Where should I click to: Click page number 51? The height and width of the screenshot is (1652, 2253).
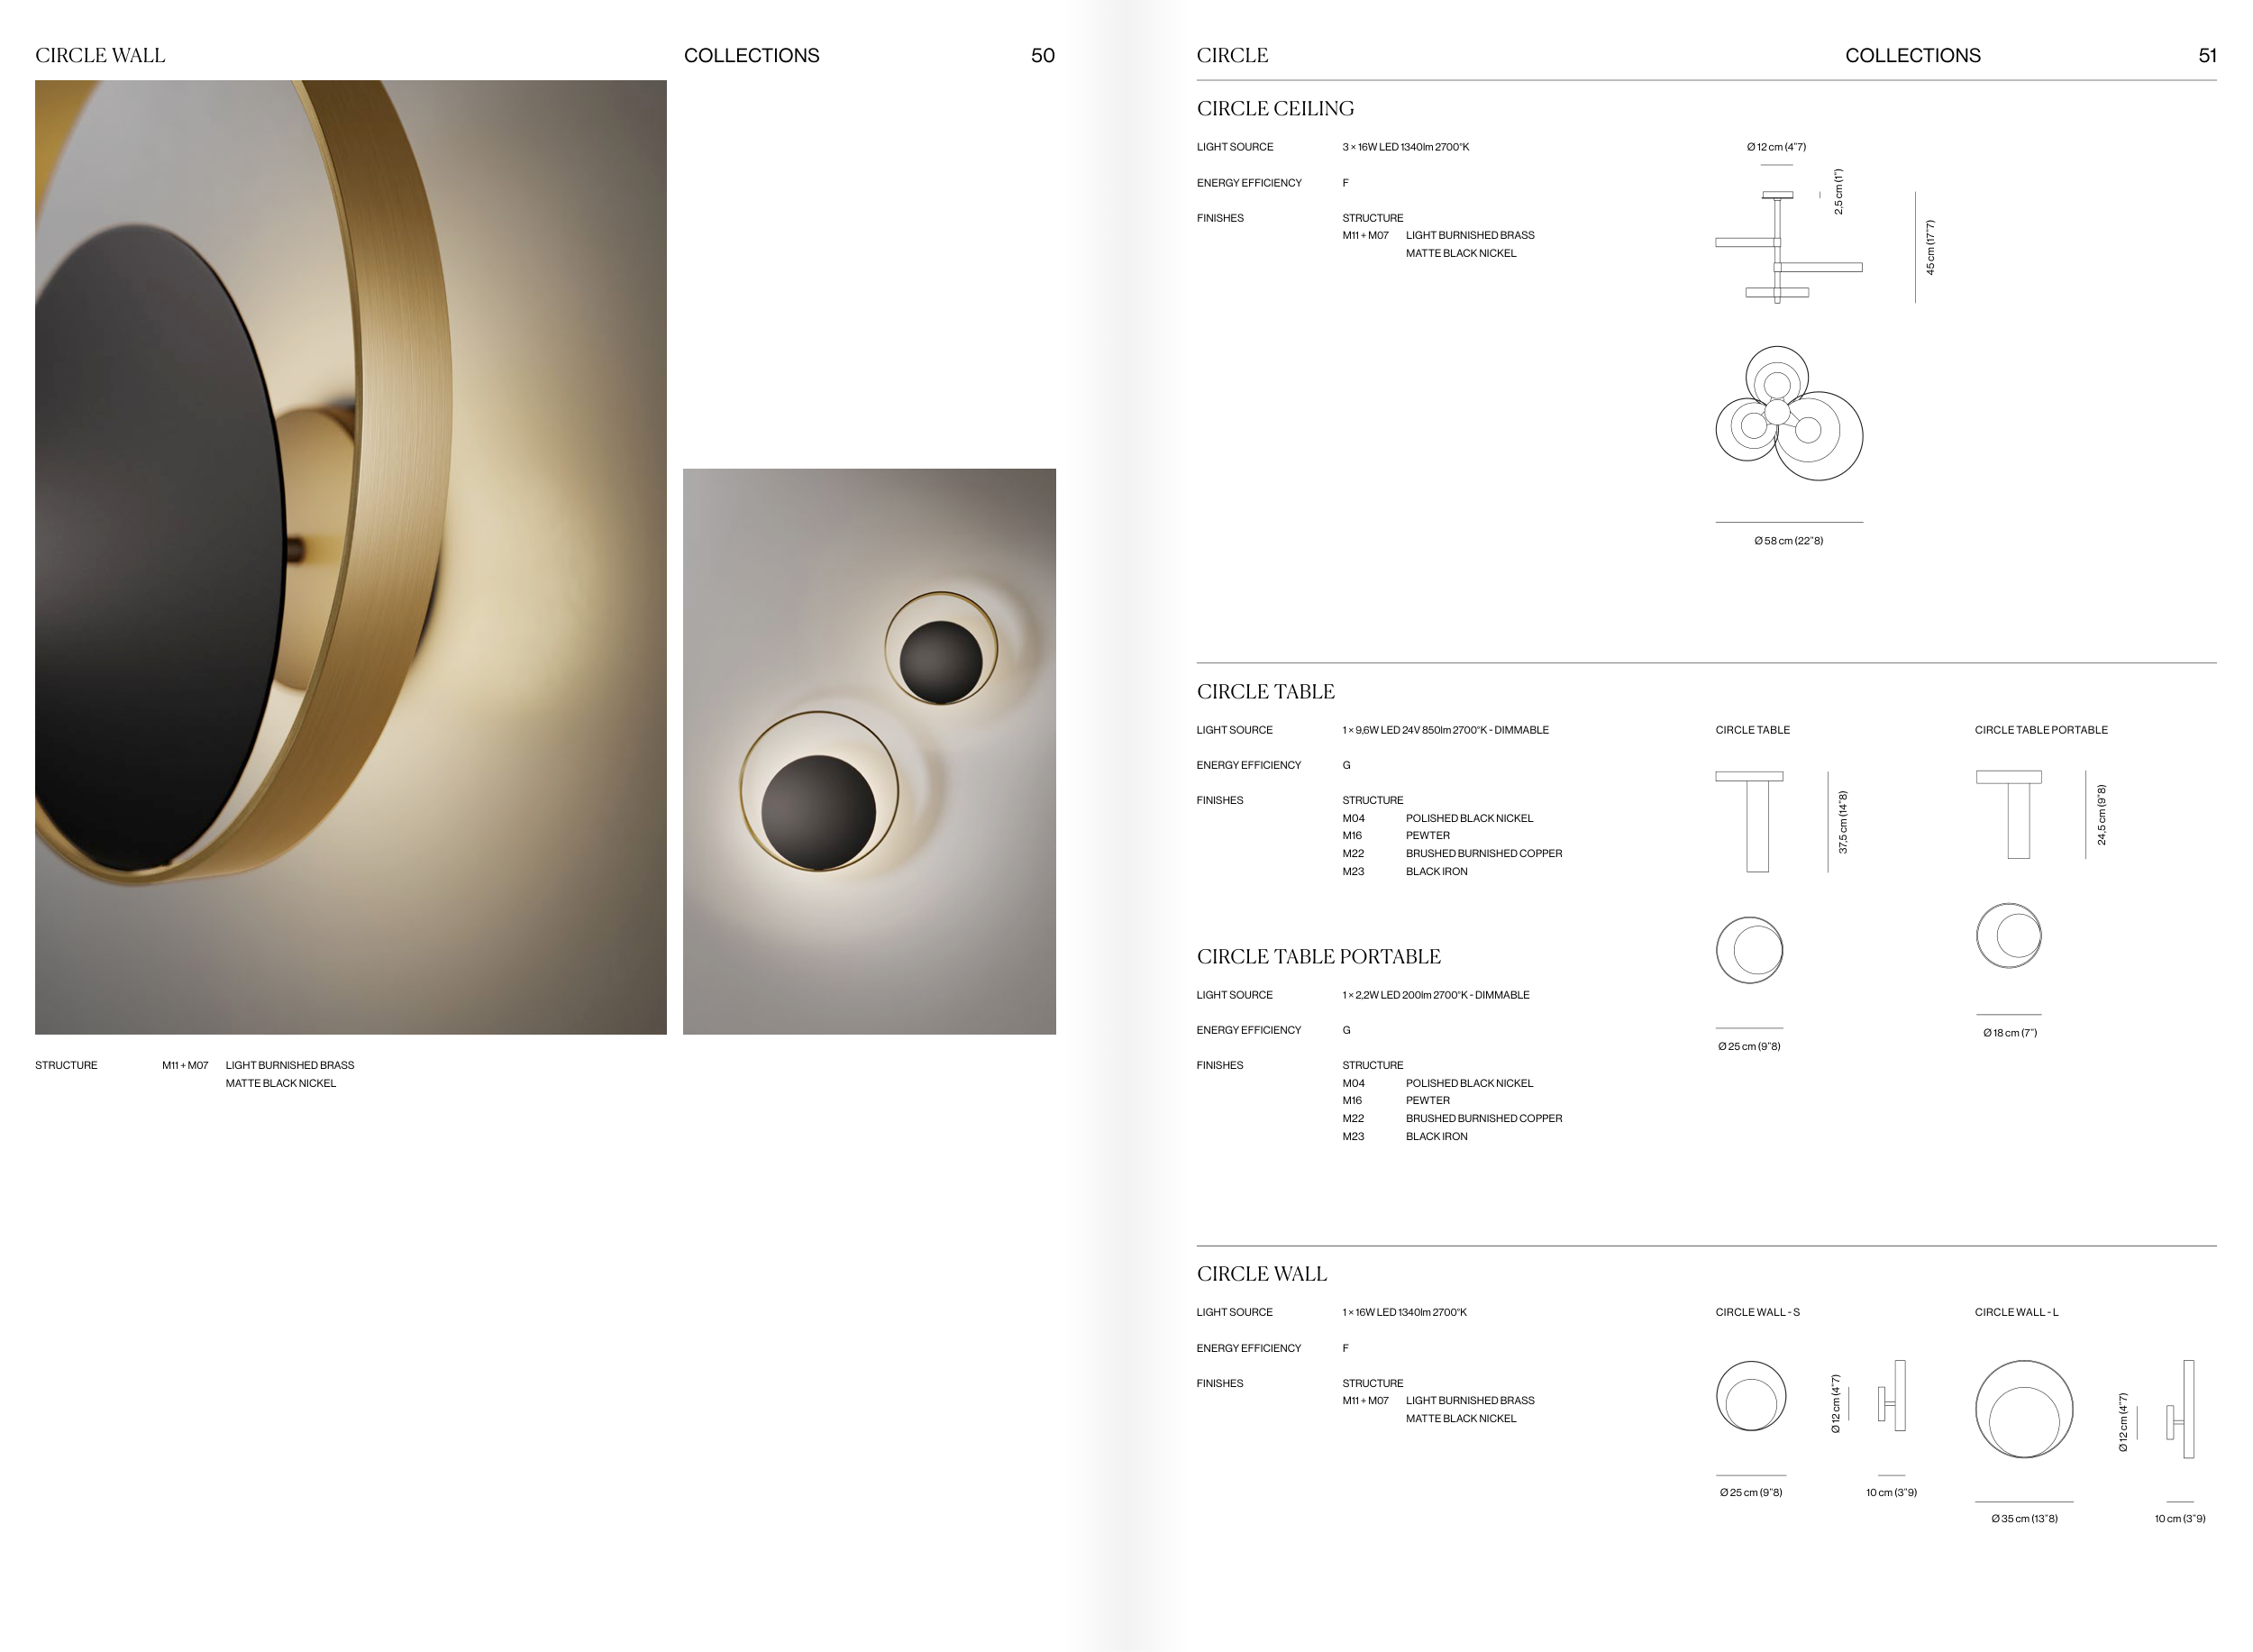(2206, 56)
